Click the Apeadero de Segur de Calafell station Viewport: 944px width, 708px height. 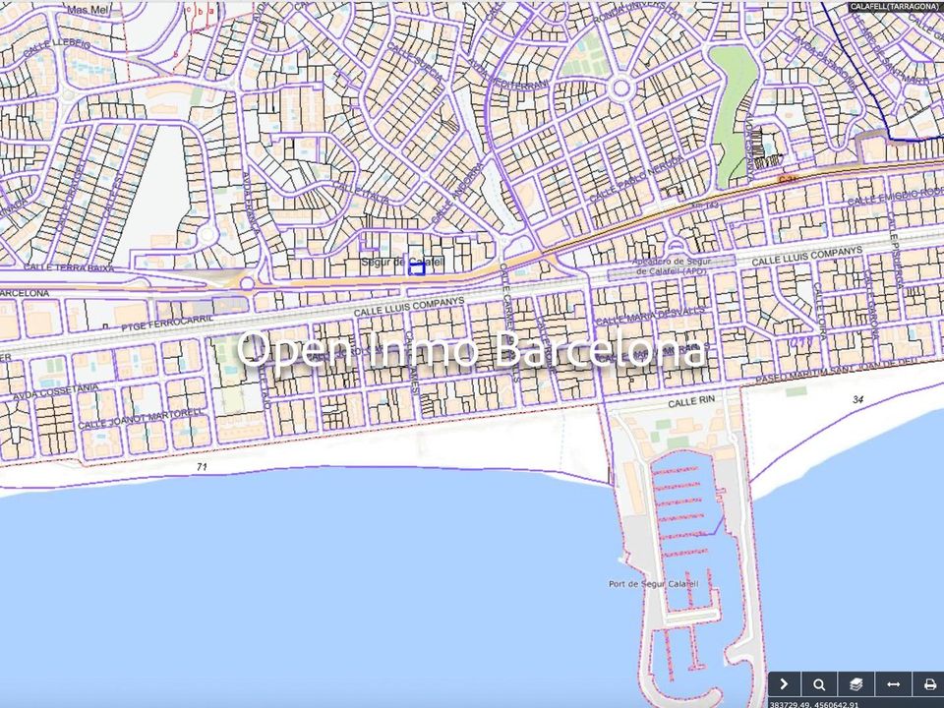[x=672, y=266]
